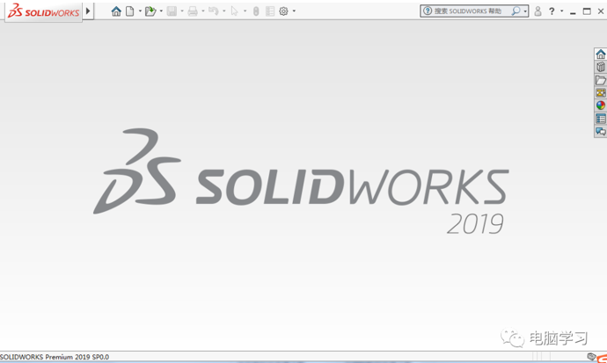Screen dimensions: 607x363
Task: Expand the Open file dropdown arrow
Action: 161,11
